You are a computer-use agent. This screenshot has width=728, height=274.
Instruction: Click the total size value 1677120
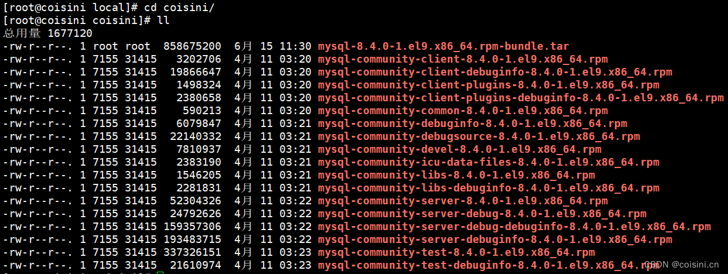[x=70, y=33]
